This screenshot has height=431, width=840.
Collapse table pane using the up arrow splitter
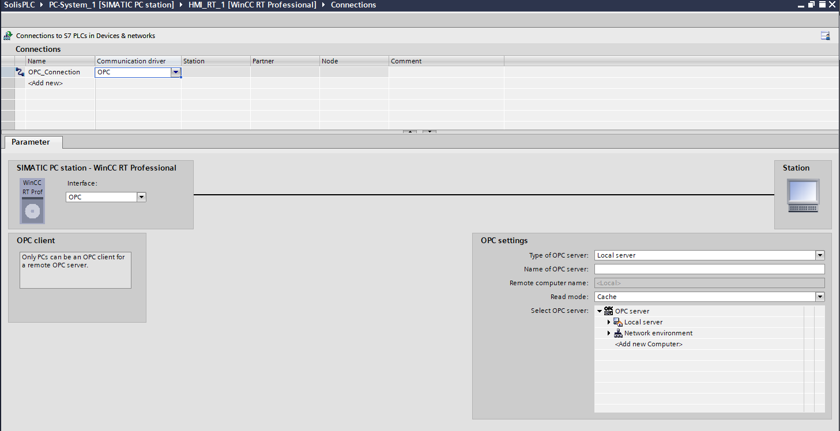coord(409,132)
